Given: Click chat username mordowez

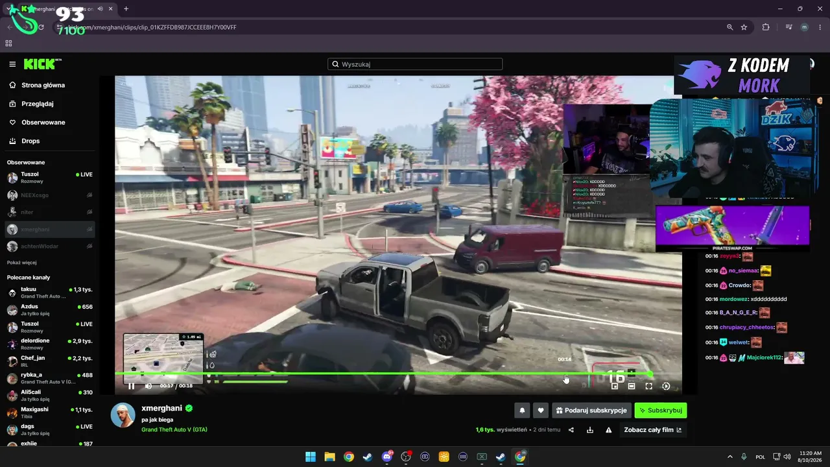Looking at the screenshot, I should pos(734,299).
